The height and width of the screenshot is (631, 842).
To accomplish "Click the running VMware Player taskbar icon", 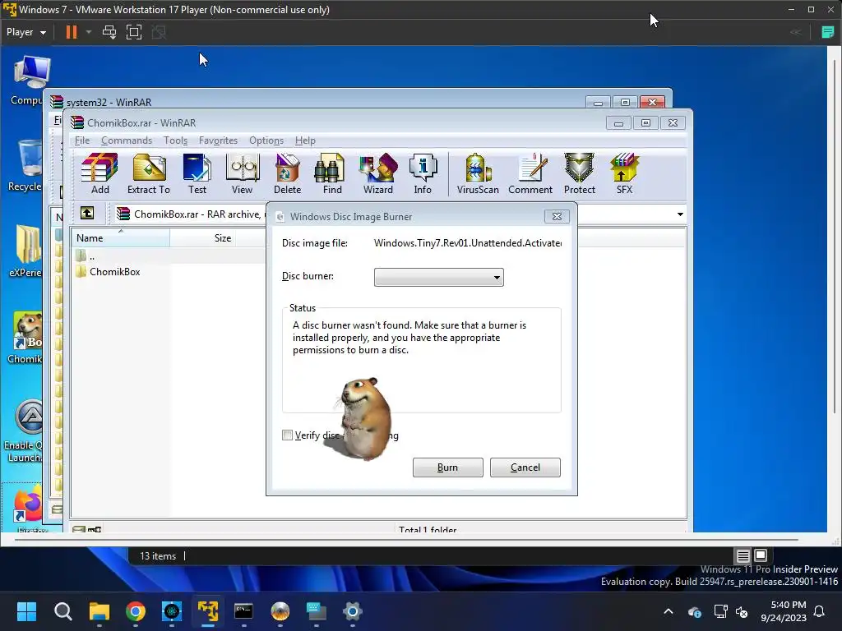I will pyautogui.click(x=208, y=611).
